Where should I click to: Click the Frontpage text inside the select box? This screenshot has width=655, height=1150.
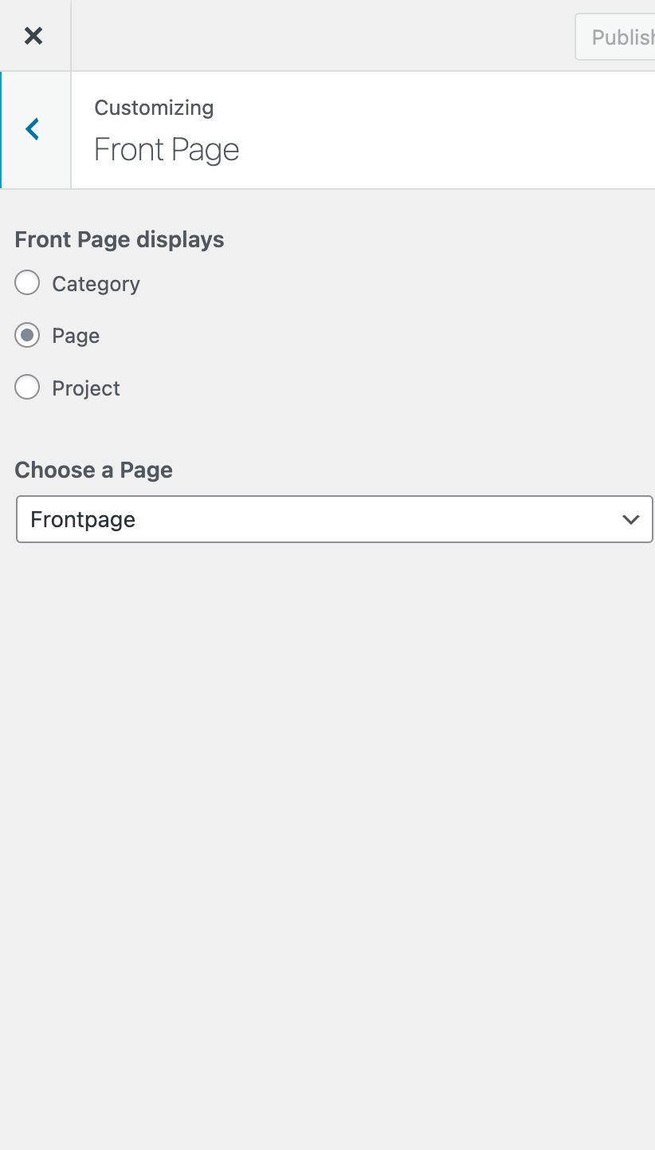(83, 519)
